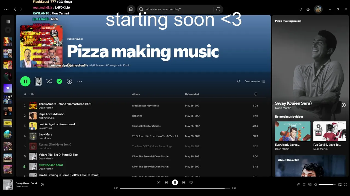Open the three-dot app menu

tap(6, 9)
